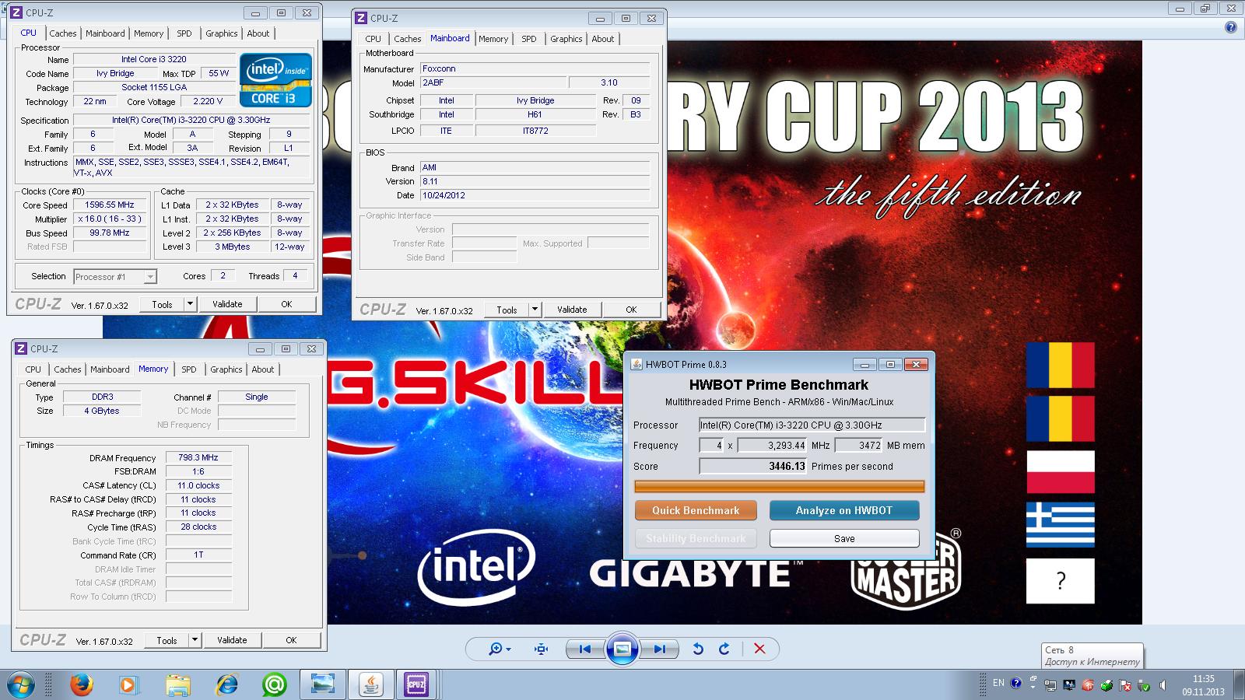Viewport: 1245px width, 700px height.
Task: Click Analyze on HWBOT button
Action: point(844,510)
